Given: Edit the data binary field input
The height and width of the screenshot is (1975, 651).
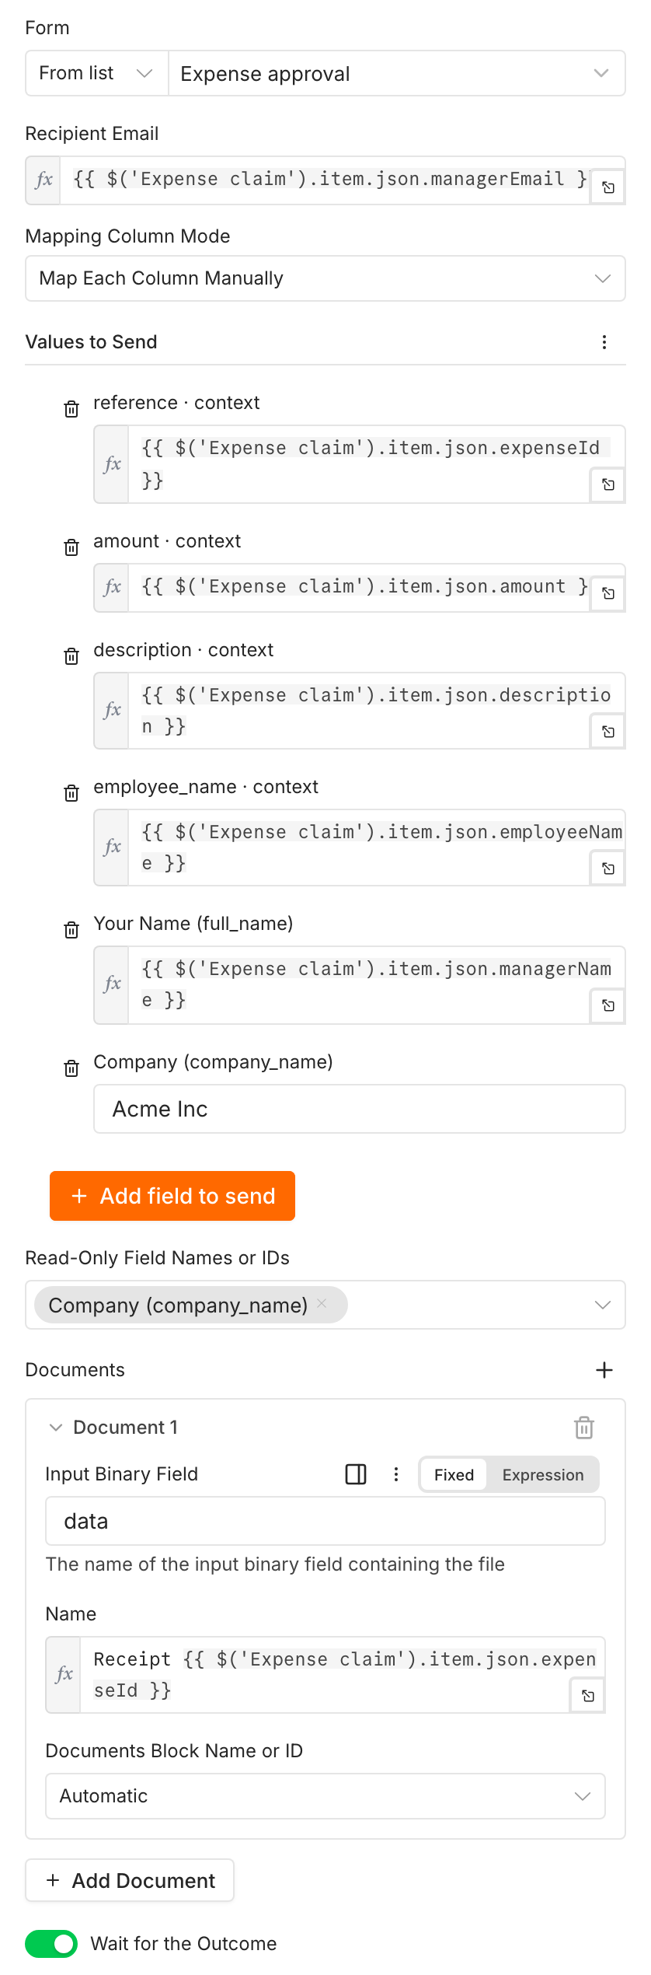Looking at the screenshot, I should coord(325,1521).
